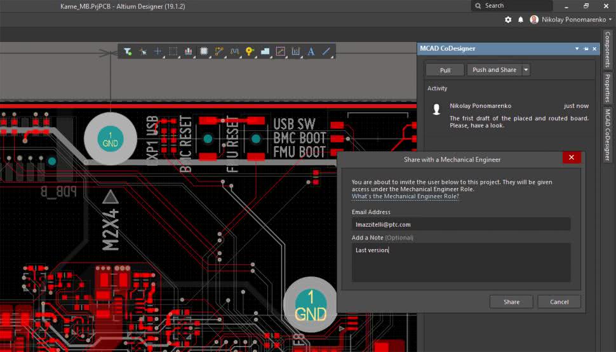Image resolution: width=616 pixels, height=352 pixels.
Task: Click the yellow Place Via icon
Action: pos(250,51)
